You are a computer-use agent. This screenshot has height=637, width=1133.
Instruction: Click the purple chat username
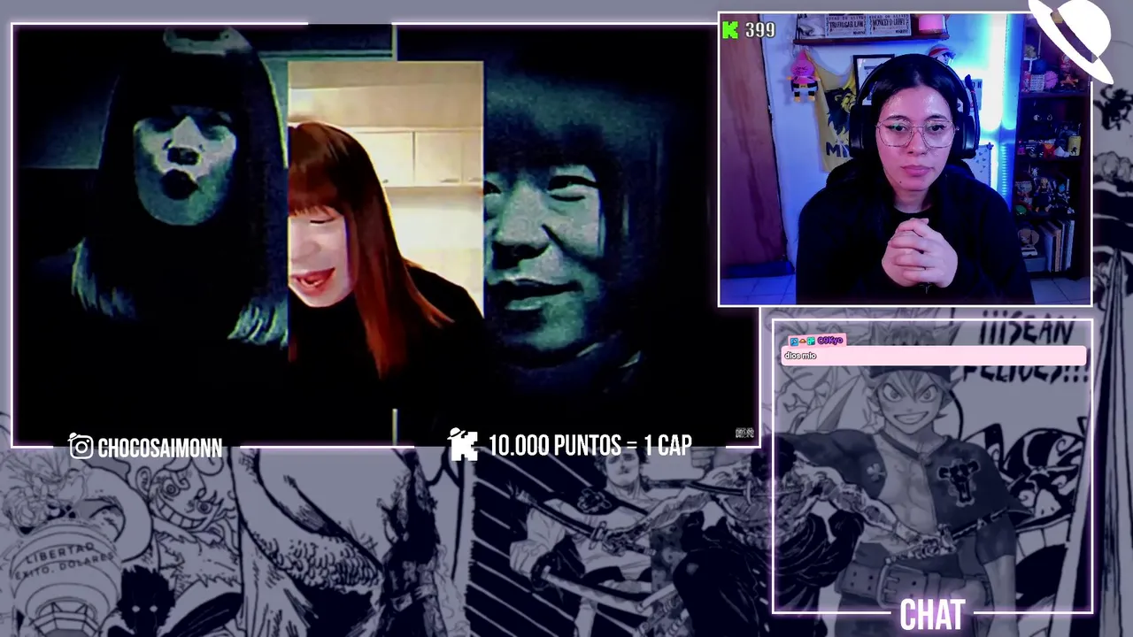[830, 341]
